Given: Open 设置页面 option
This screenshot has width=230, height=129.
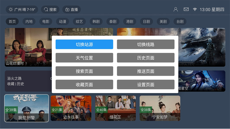Looking at the screenshot, I should click(x=146, y=84).
